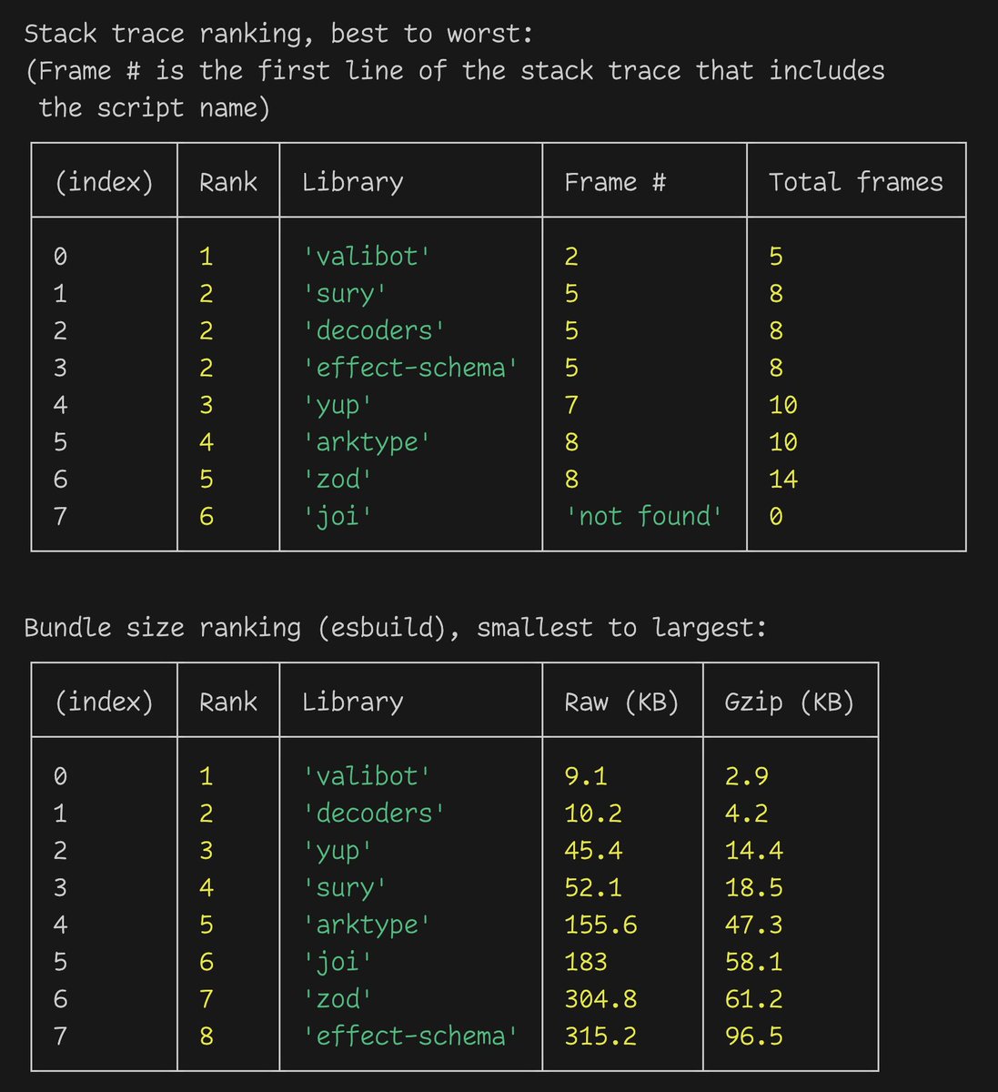This screenshot has height=1092, width=998.
Task: Click 'yup' in the stack trace table
Action: click(x=338, y=405)
